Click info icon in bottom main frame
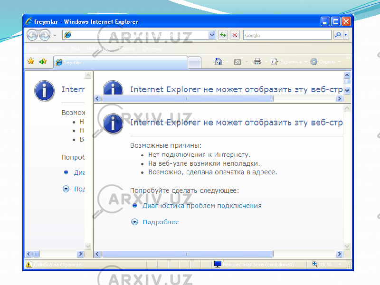 pos(113,123)
